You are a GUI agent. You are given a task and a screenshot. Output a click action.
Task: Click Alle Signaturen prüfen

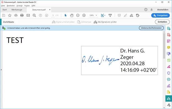[105, 22]
